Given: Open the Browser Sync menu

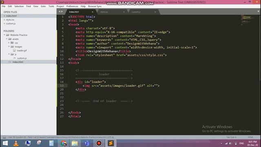Looking at the screenshot, I should pos(95,6).
